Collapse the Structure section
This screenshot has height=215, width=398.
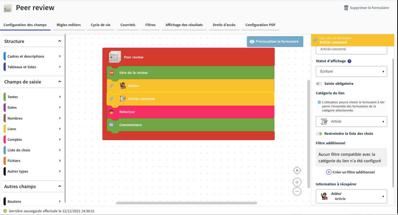tap(60, 41)
